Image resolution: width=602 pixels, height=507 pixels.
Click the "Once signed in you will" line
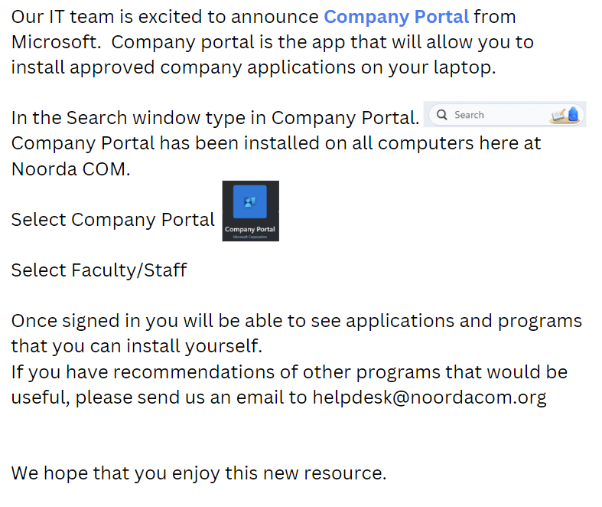pos(296,320)
